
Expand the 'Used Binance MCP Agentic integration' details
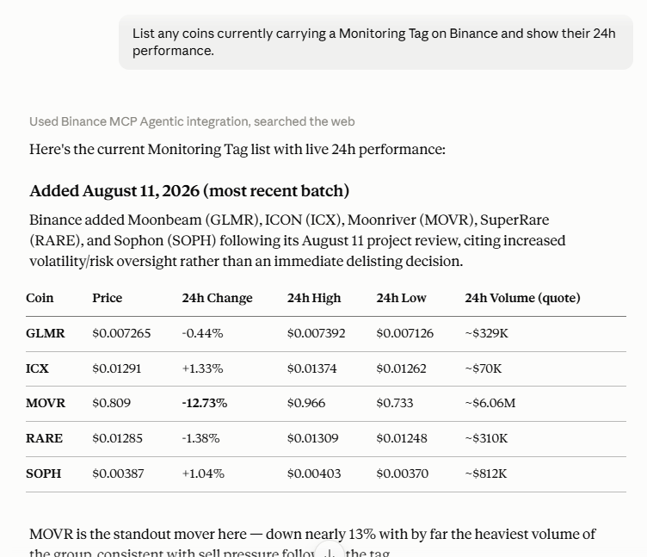pyautogui.click(x=192, y=121)
